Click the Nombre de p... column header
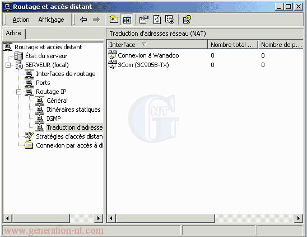The width and height of the screenshot is (307, 237). pyautogui.click(x=281, y=45)
